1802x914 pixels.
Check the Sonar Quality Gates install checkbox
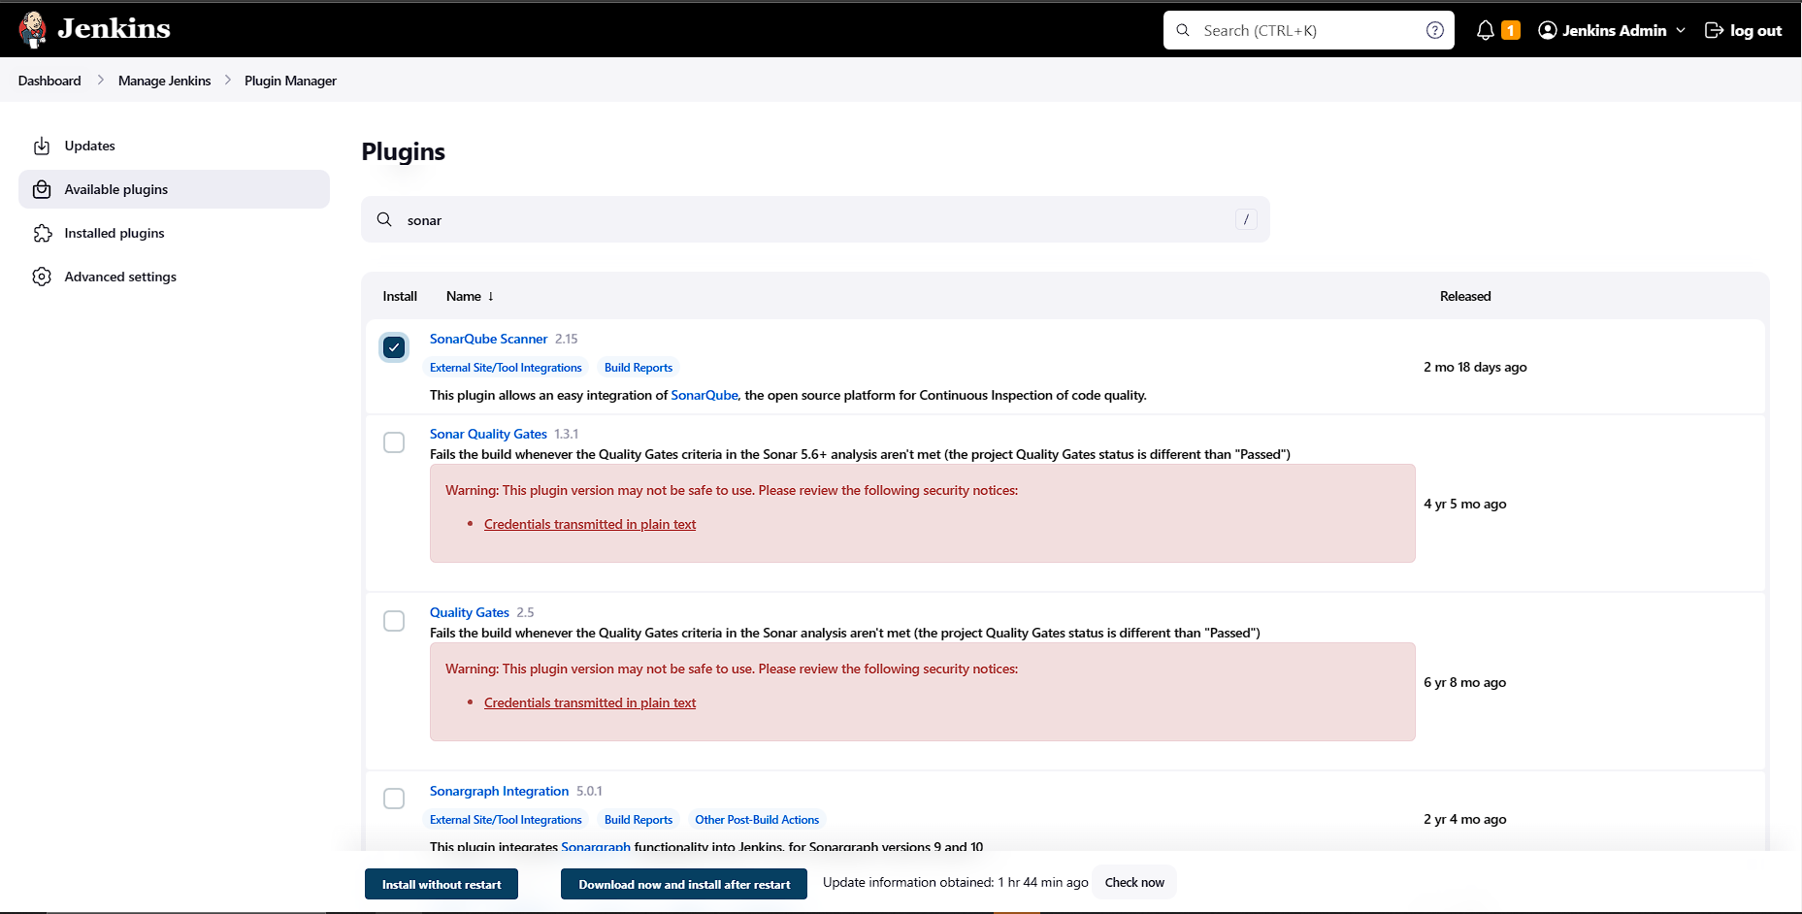pyautogui.click(x=394, y=442)
